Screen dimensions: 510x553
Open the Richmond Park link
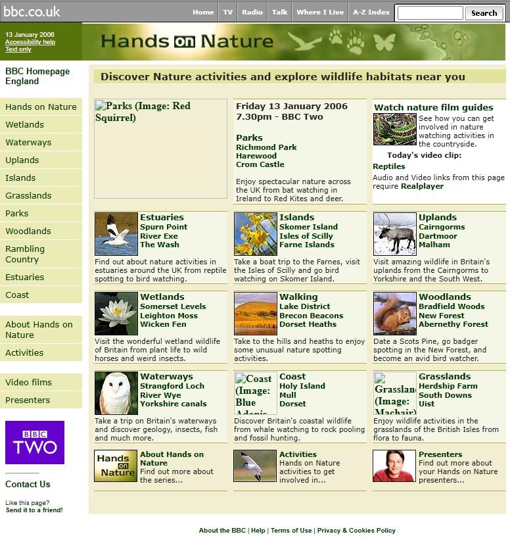coord(266,147)
